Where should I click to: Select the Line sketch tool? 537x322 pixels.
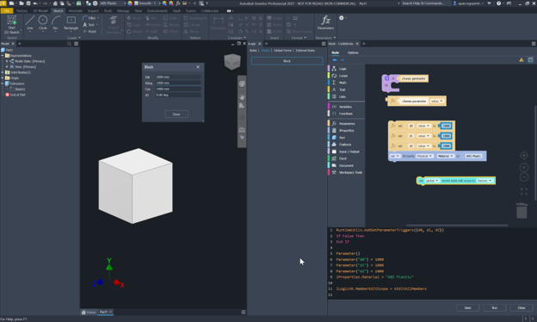(30, 23)
